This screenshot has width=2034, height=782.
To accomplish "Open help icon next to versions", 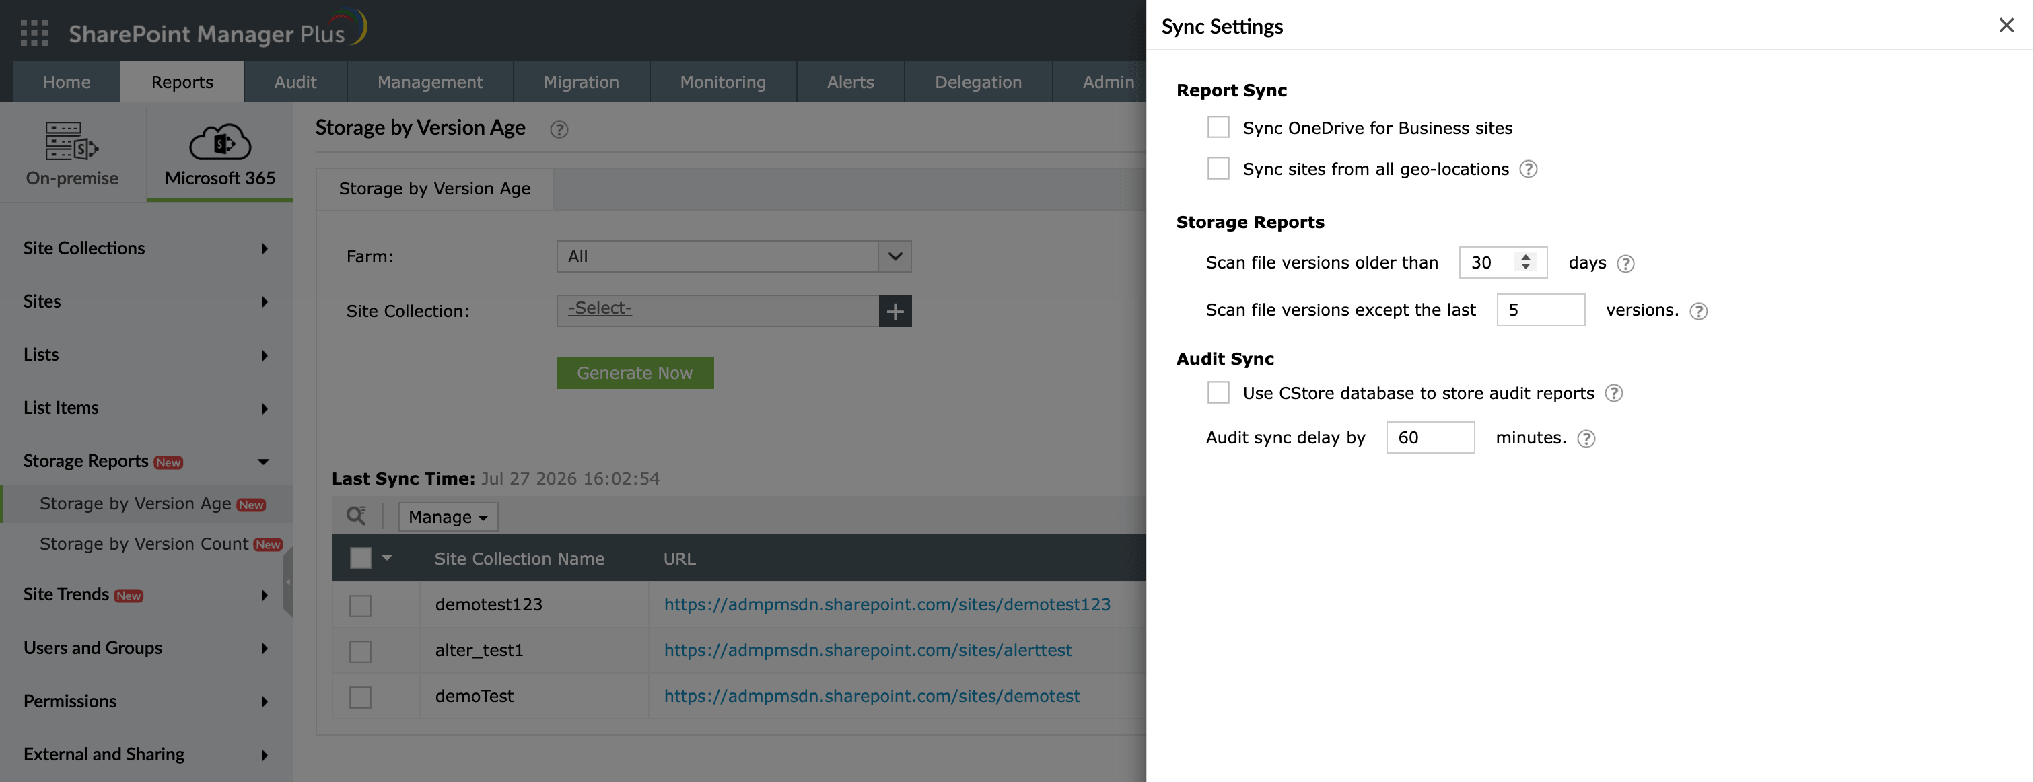I will pyautogui.click(x=1698, y=311).
